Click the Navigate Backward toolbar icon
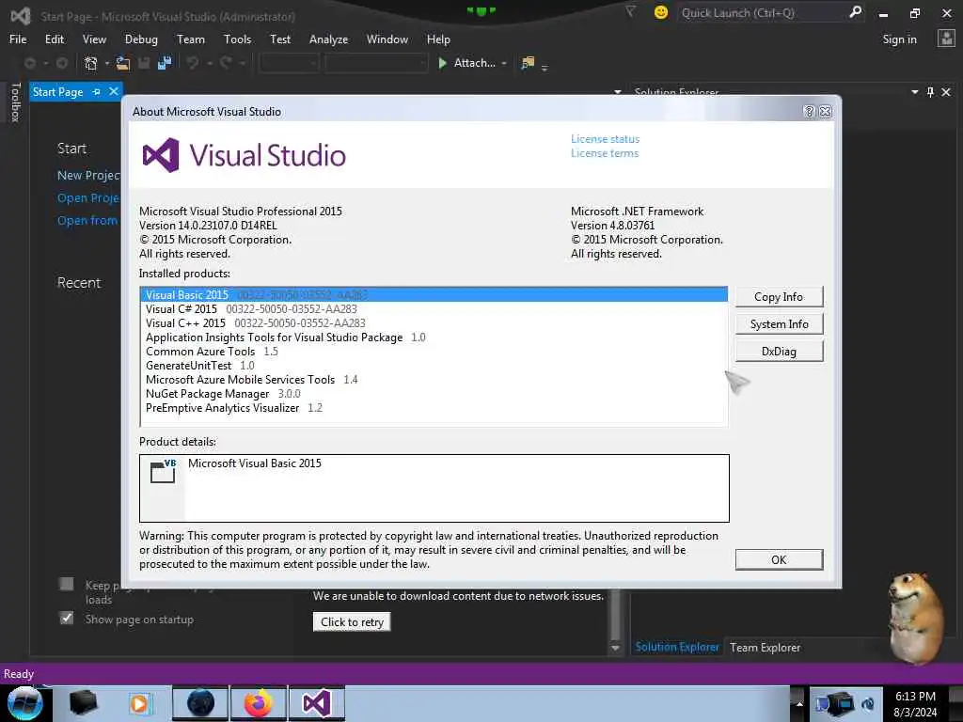The height and width of the screenshot is (722, 963). (x=29, y=63)
